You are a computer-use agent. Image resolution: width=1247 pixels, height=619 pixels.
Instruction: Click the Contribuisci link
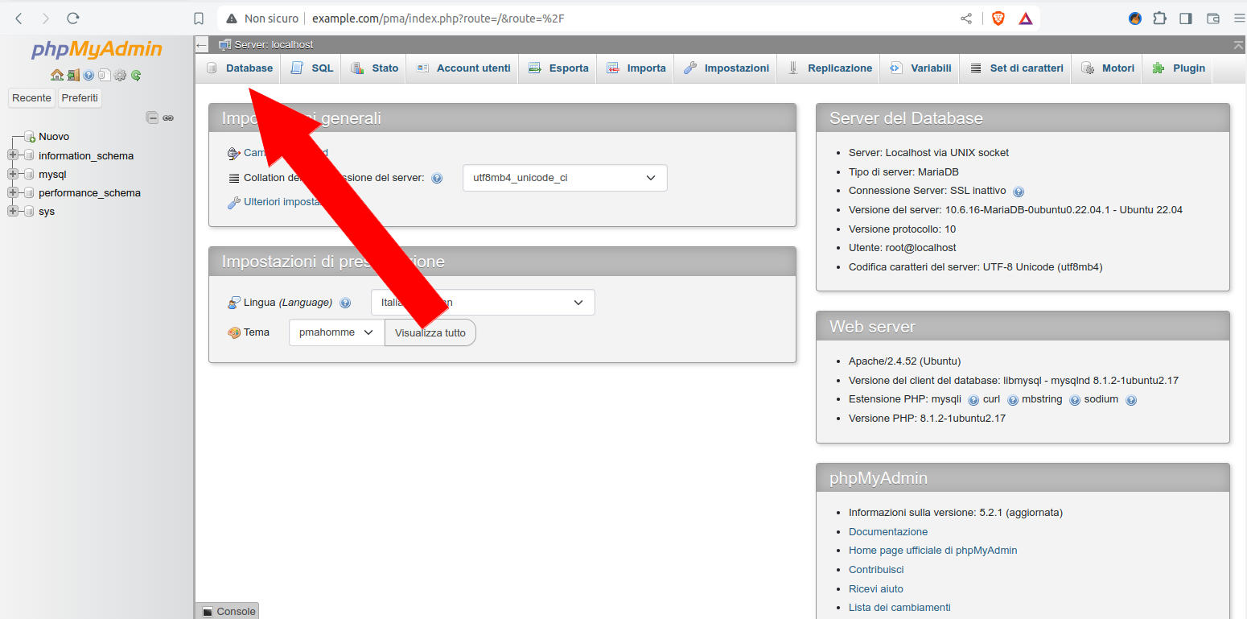click(876, 569)
